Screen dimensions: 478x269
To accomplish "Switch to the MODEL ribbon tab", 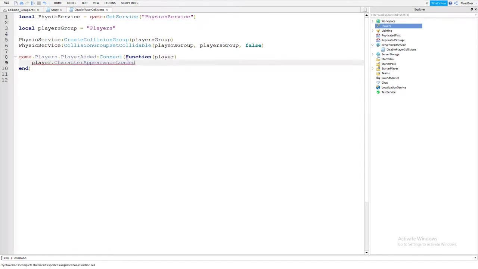I will [x=71, y=3].
